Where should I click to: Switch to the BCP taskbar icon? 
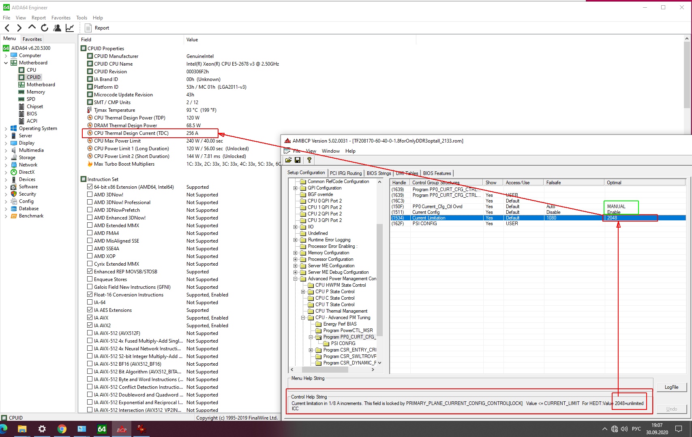coord(122,429)
